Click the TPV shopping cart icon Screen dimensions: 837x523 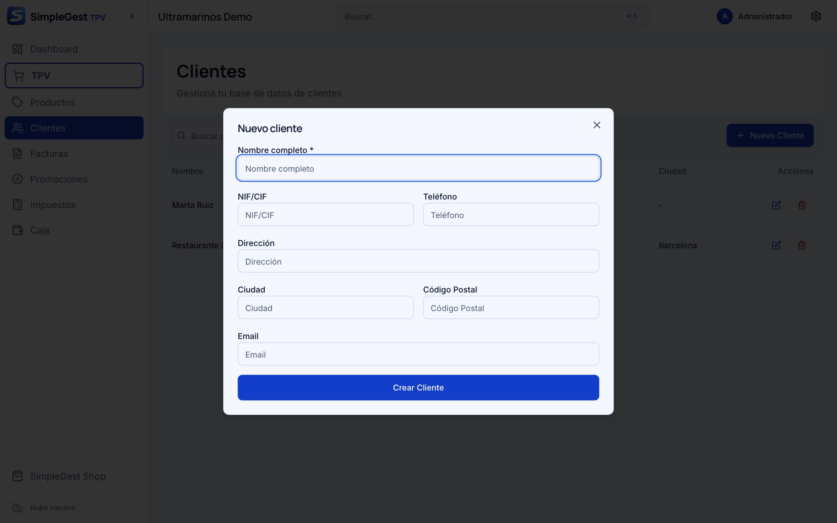(x=19, y=76)
